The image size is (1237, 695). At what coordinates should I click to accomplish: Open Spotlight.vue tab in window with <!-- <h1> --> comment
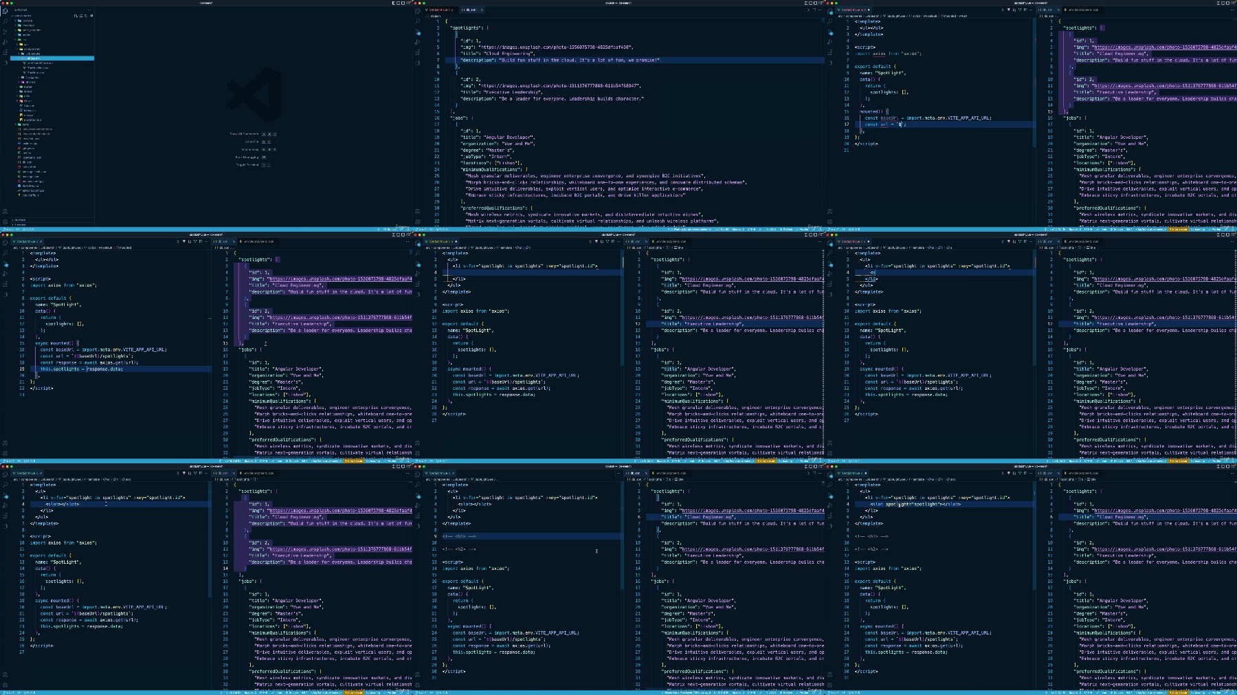[x=440, y=473]
